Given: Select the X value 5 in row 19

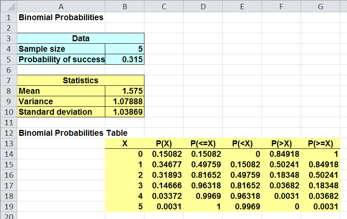Looking at the screenshot, I should point(125,206).
